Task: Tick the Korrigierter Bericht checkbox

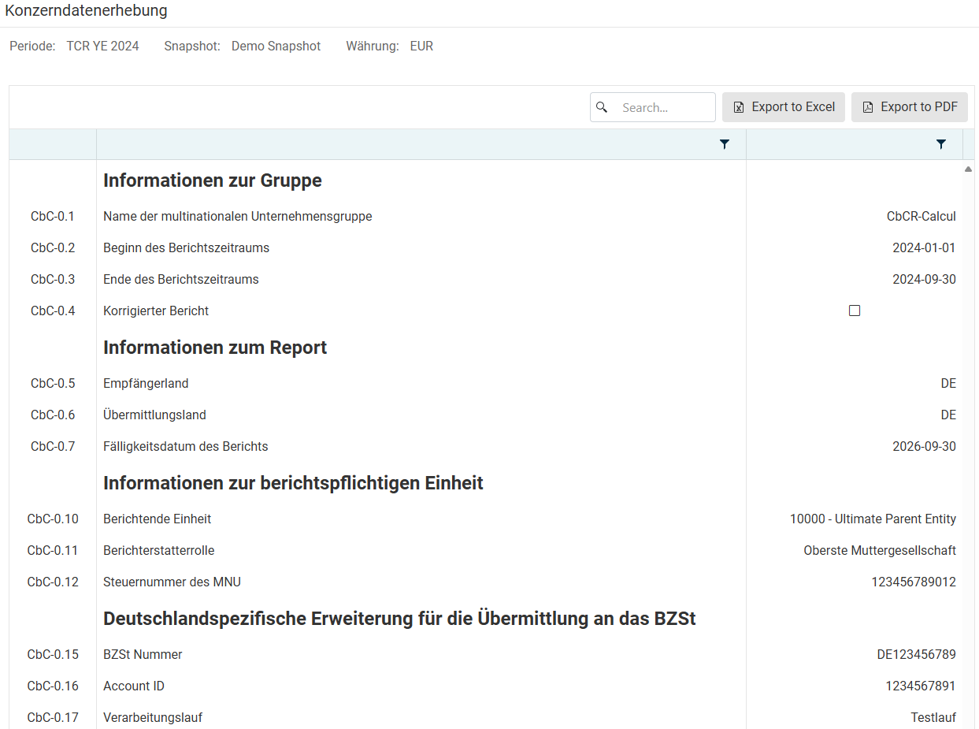Action: tap(855, 311)
